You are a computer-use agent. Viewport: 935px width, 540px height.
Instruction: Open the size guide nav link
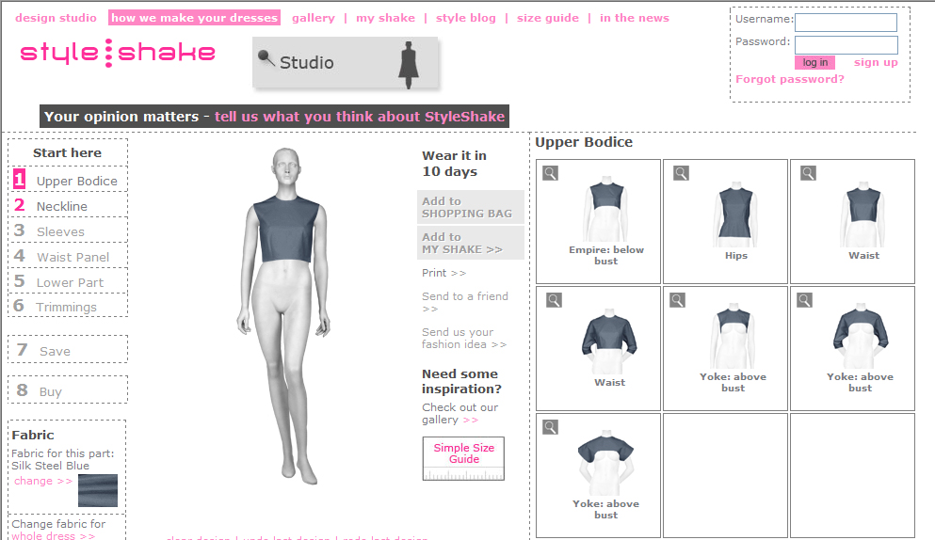(547, 18)
